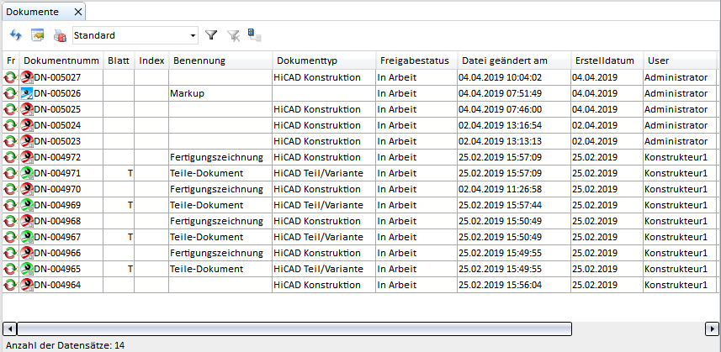Click Erstelldatum 02.04.2019 in DN-005023 row
Viewport: 721px width, 352px height.
(x=595, y=141)
